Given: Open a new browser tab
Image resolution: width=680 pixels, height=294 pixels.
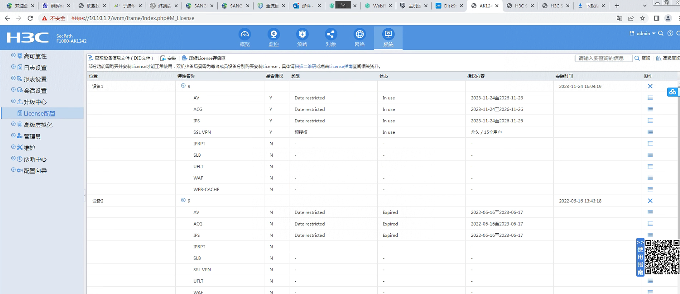Looking at the screenshot, I should (617, 6).
